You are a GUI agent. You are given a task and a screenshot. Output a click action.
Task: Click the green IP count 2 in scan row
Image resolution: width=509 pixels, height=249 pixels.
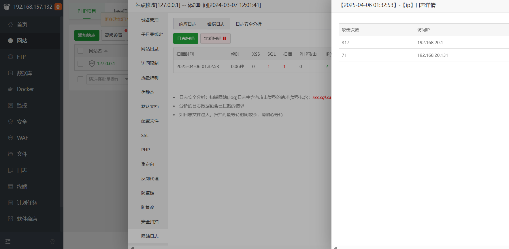[x=327, y=66]
